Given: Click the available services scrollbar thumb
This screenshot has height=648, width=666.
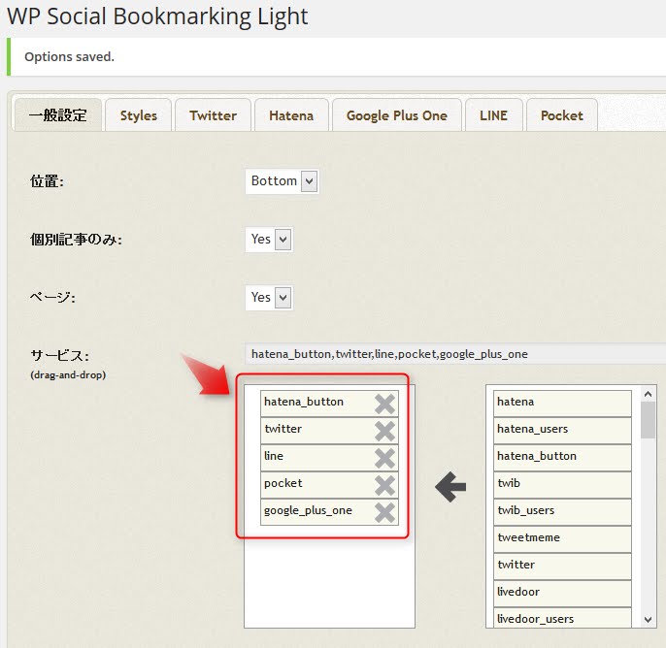Looking at the screenshot, I should [648, 420].
